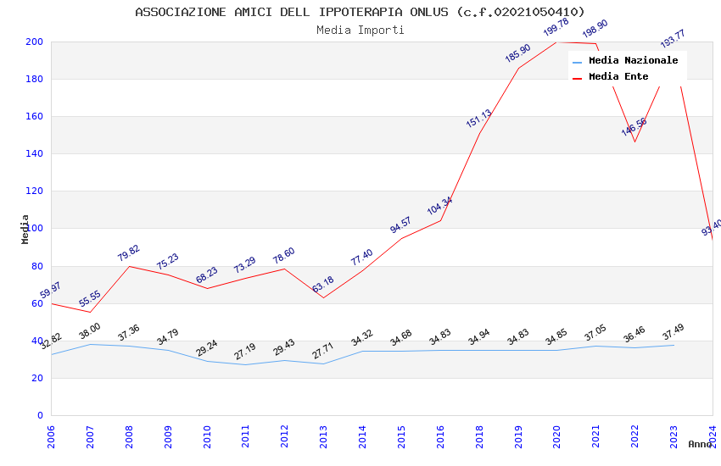Click the Media y-axis title

pos(25,229)
